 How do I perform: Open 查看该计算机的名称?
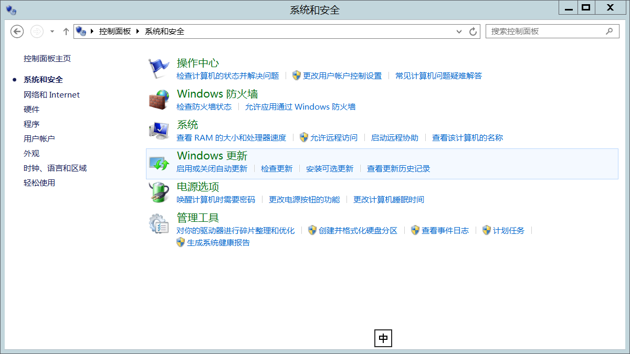click(x=467, y=137)
